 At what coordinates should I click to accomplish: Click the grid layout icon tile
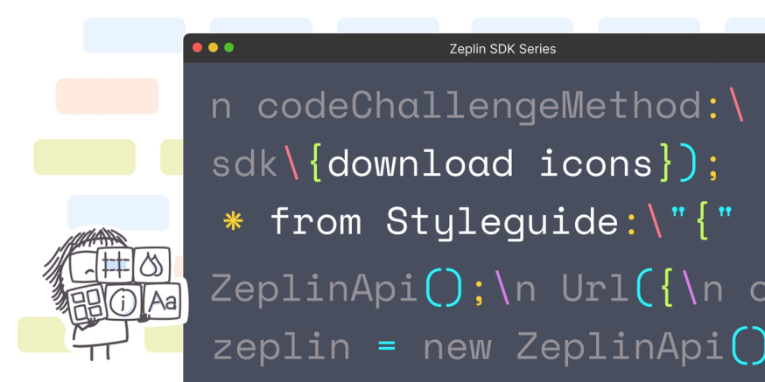pyautogui.click(x=116, y=265)
